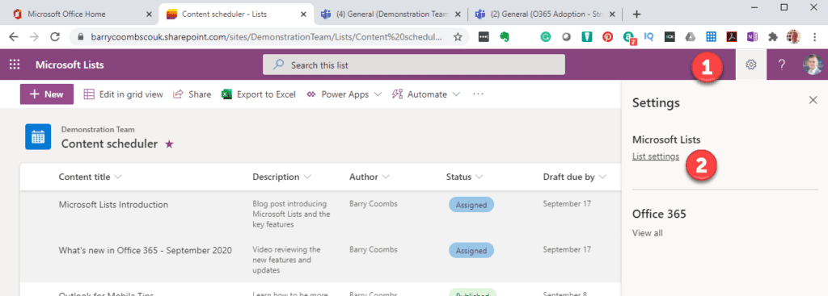Image resolution: width=828 pixels, height=296 pixels.
Task: Click the Settings gear icon
Action: (751, 65)
